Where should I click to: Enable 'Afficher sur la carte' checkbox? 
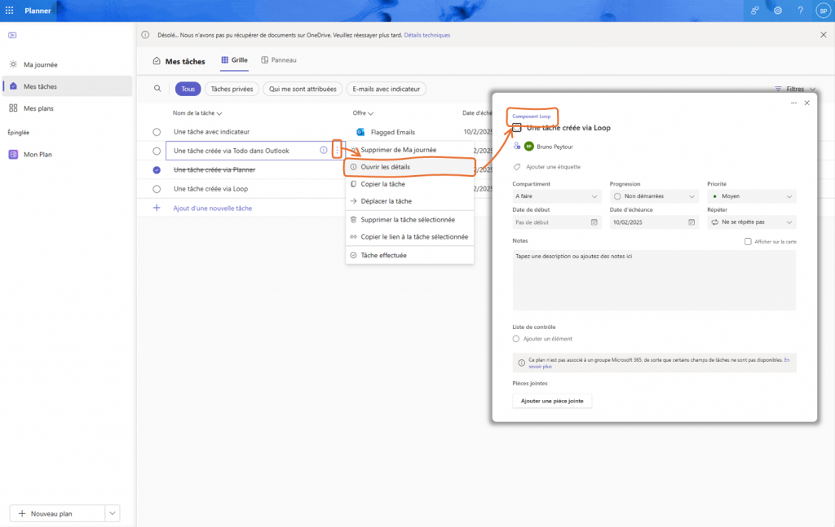[x=748, y=241]
